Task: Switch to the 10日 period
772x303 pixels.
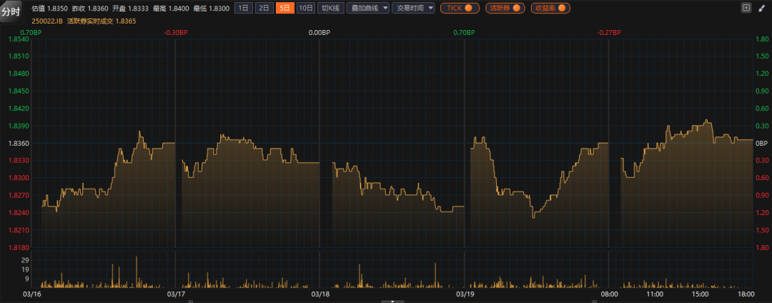Action: 305,8
